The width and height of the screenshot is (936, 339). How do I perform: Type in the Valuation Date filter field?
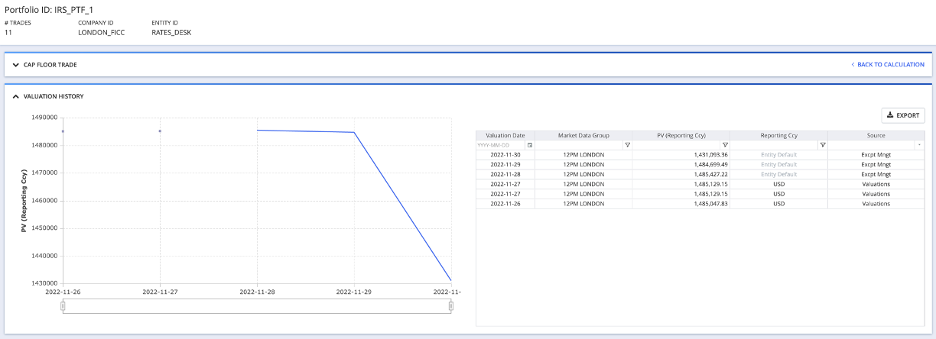click(500, 144)
